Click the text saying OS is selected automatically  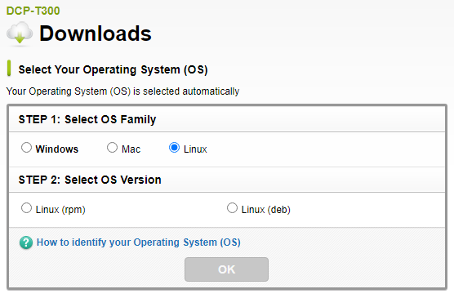point(122,91)
